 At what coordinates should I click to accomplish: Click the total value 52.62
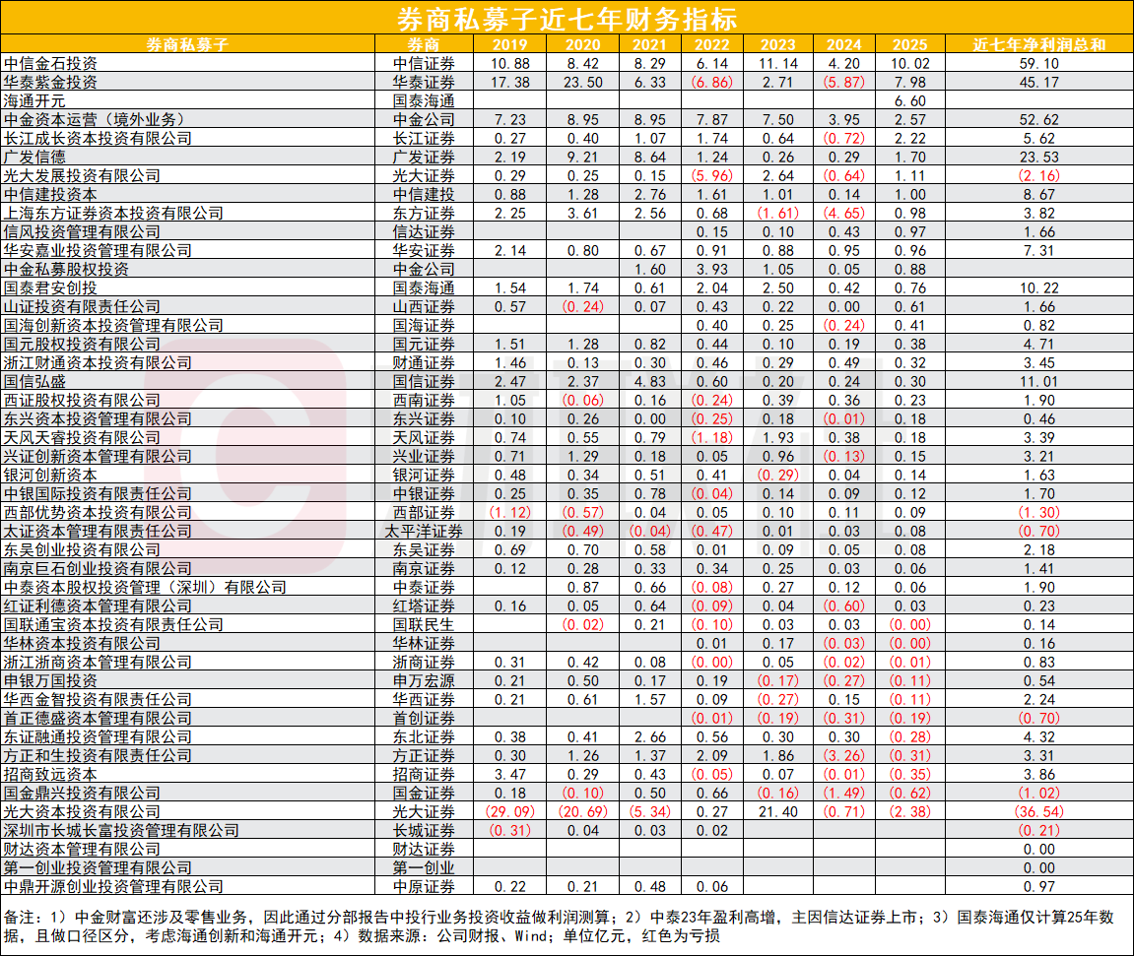coord(1039,120)
